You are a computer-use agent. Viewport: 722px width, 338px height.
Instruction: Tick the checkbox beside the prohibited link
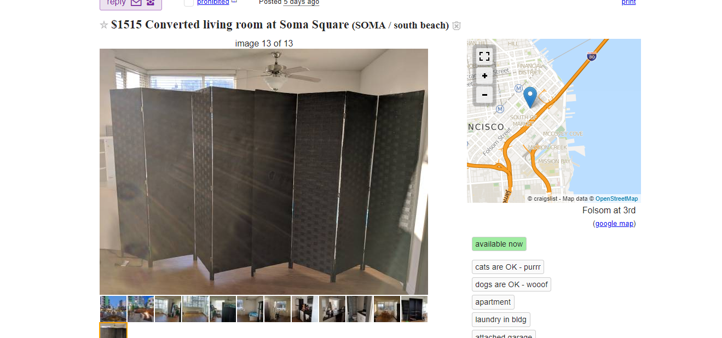[x=189, y=3]
